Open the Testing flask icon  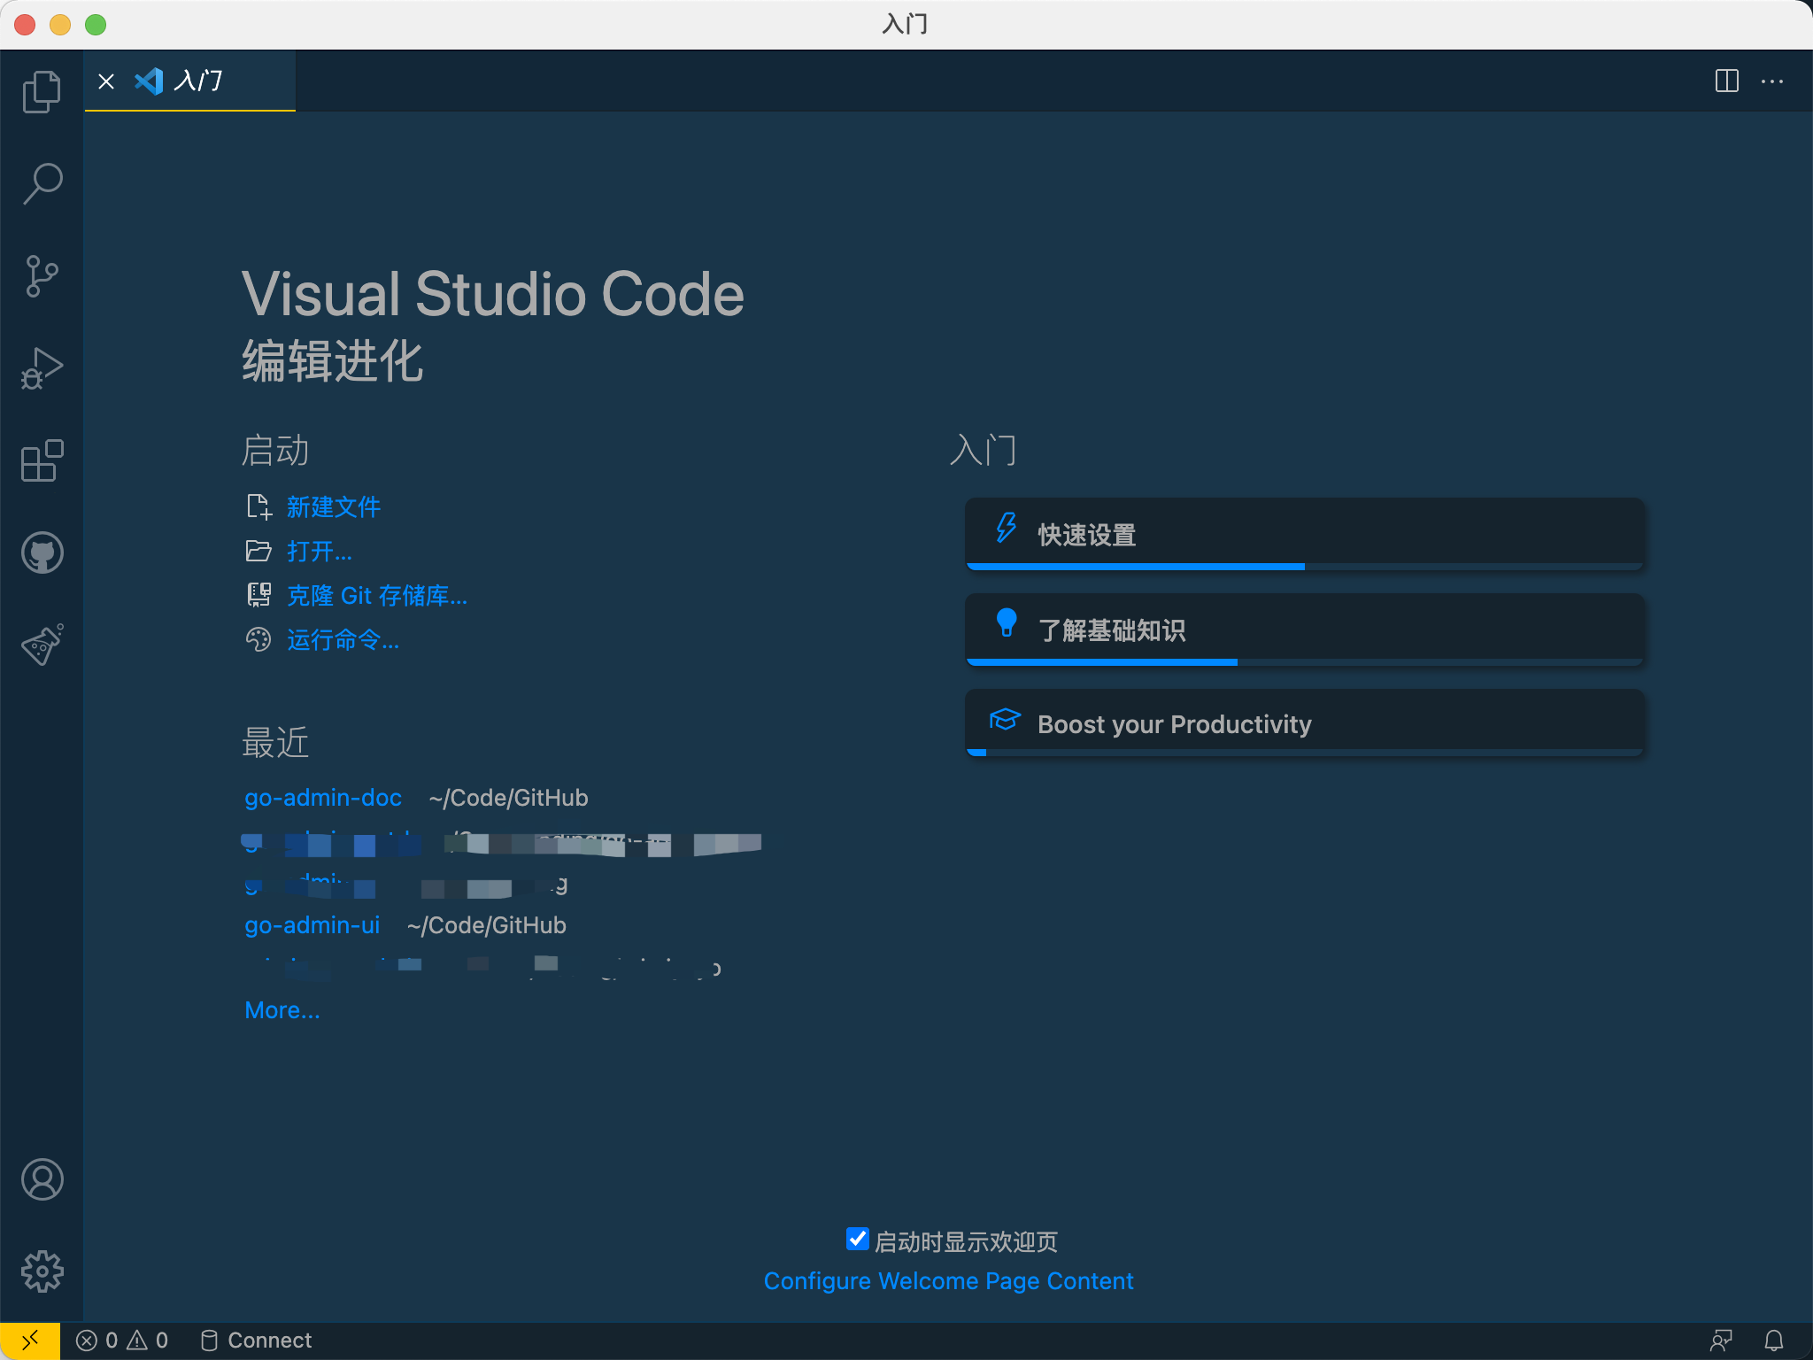click(x=42, y=645)
